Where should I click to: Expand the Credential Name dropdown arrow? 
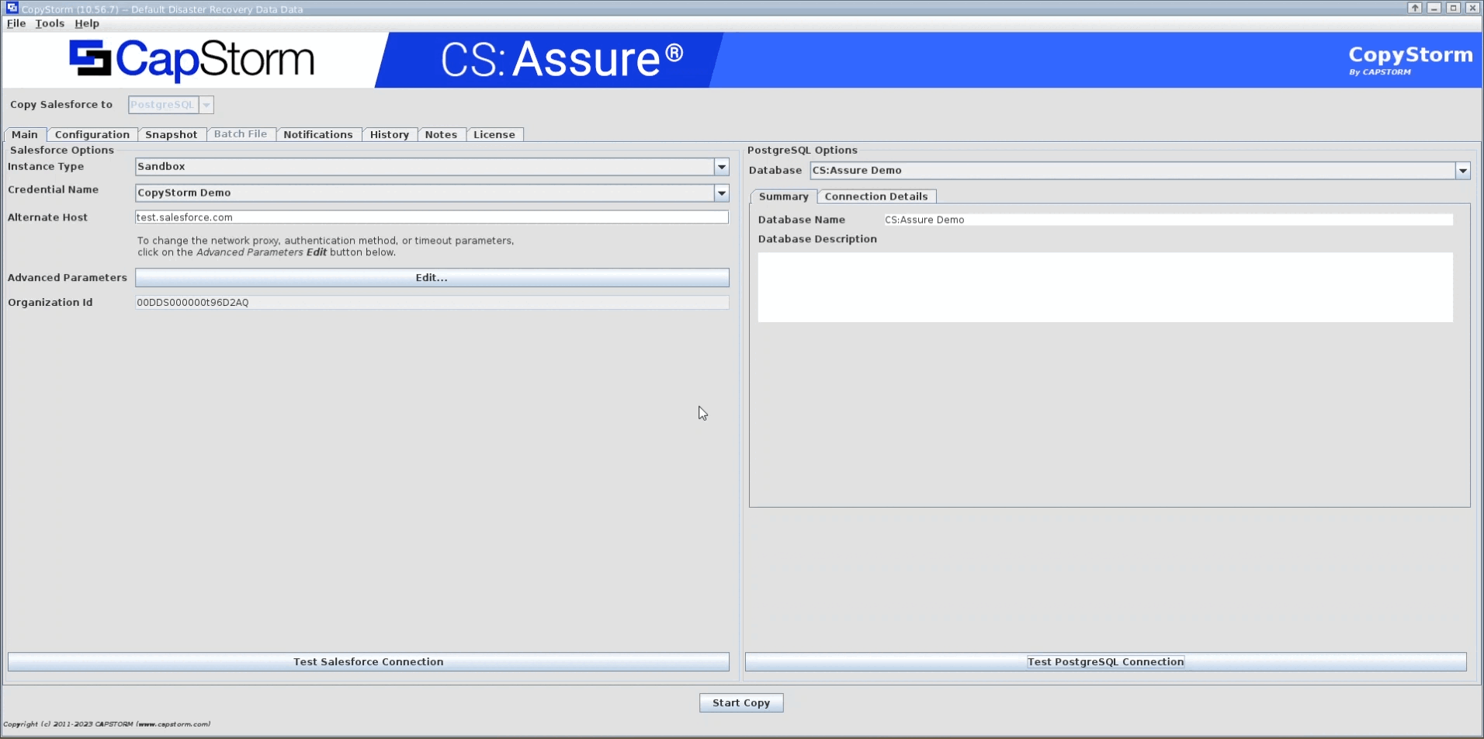(722, 193)
